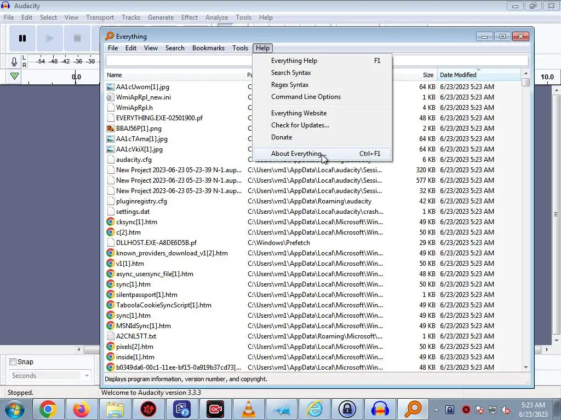Select Donate menu entry
Viewport: 561px width, 420px height.
pyautogui.click(x=322, y=137)
